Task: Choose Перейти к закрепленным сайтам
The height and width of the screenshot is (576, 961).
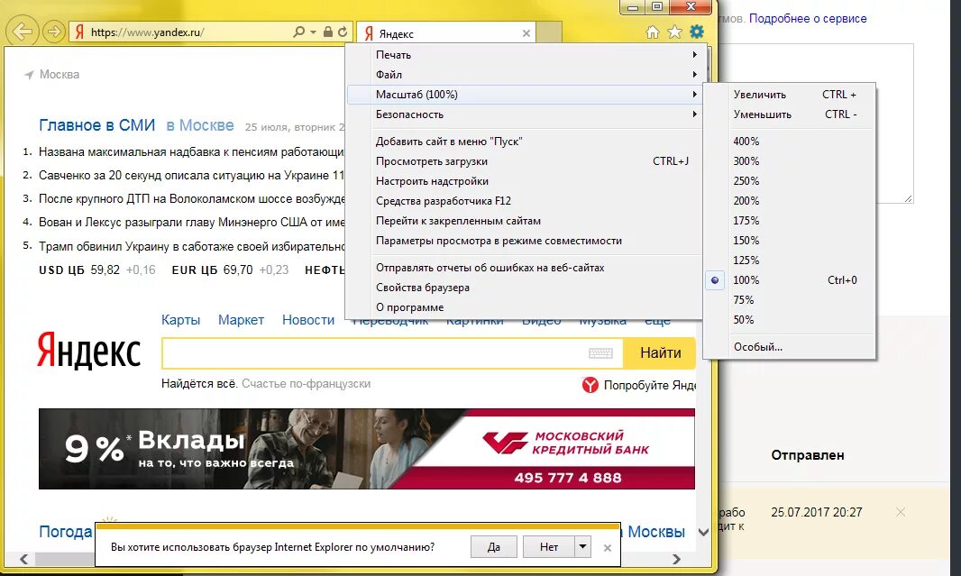Action: pyautogui.click(x=525, y=221)
